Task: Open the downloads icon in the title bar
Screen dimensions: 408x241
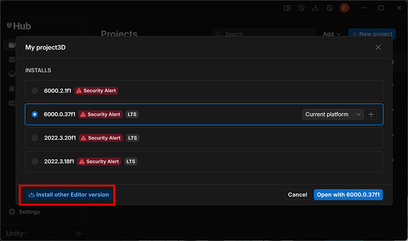Action: (x=316, y=8)
